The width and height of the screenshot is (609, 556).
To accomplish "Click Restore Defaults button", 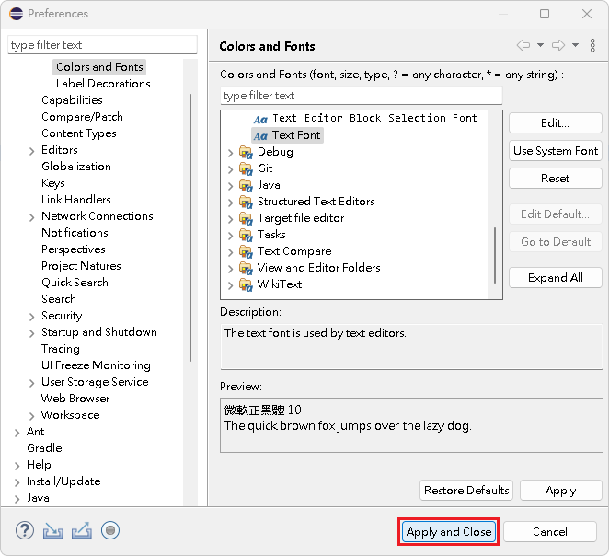I will coord(466,491).
